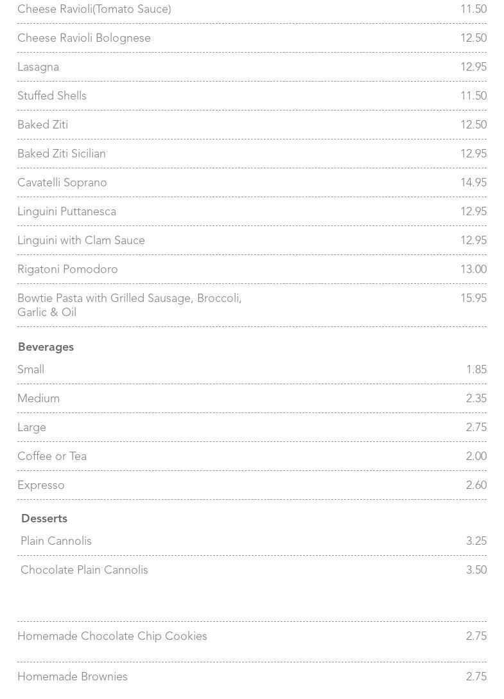Click Coffee or Tea
The height and width of the screenshot is (699, 504).
(x=52, y=457)
